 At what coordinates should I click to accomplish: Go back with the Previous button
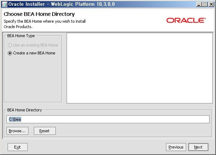[x=176, y=147]
